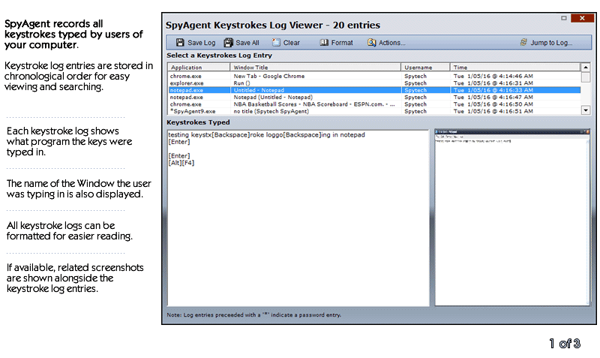Click the Save Log button label

click(201, 43)
